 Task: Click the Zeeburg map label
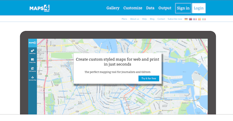(x=185, y=103)
